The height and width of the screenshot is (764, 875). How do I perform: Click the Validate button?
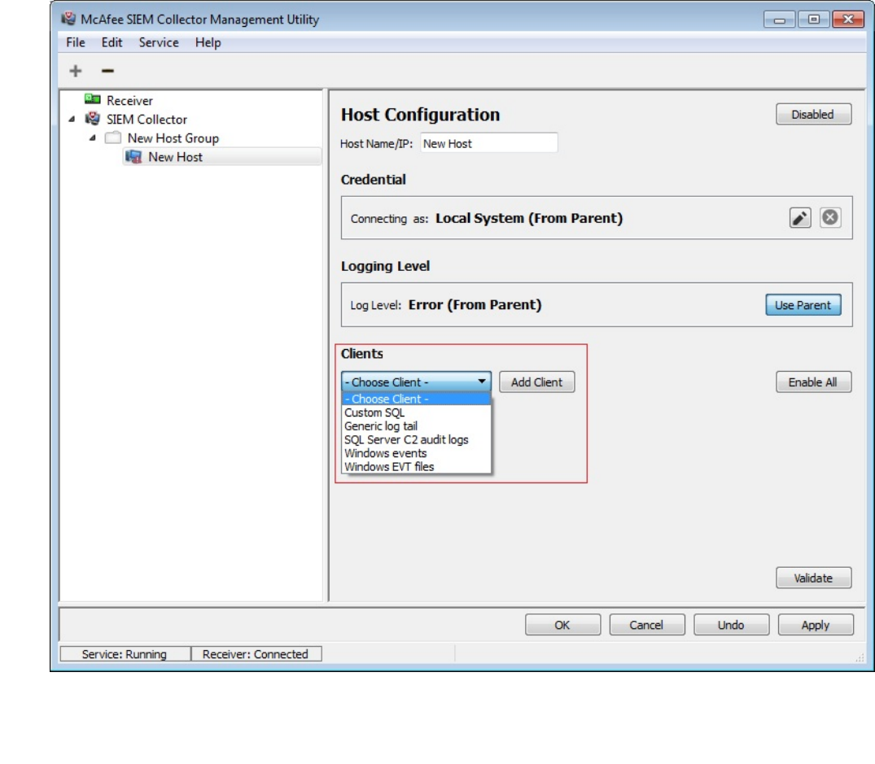[x=813, y=578]
